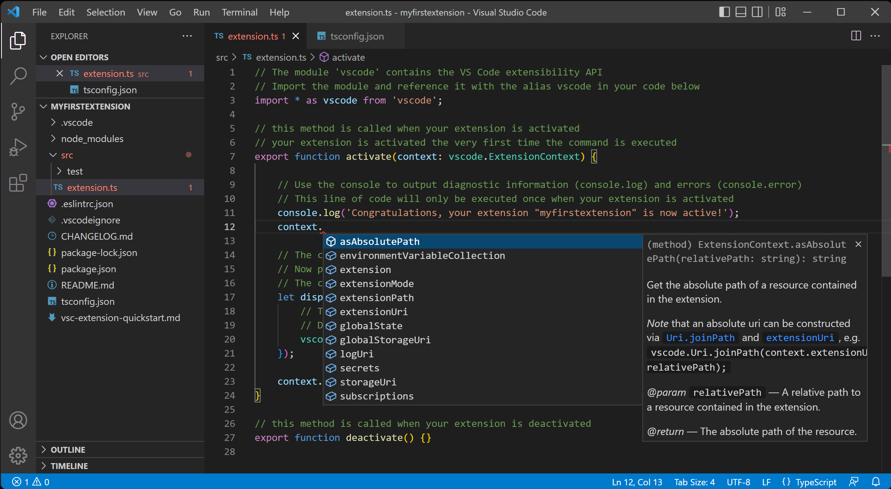891x489 pixels.
Task: Click the extension.ts file in src folder
Action: coord(92,187)
